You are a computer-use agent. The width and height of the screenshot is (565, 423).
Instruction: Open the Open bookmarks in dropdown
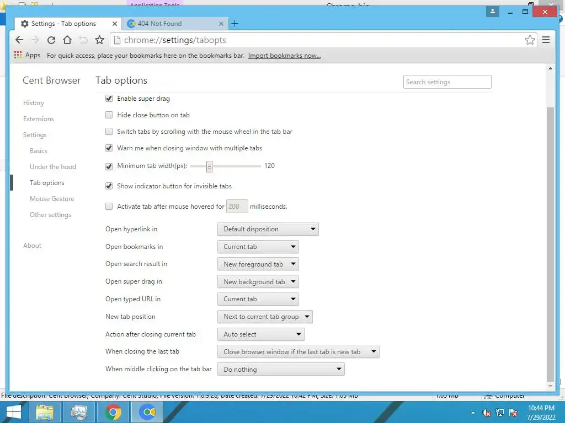(258, 247)
